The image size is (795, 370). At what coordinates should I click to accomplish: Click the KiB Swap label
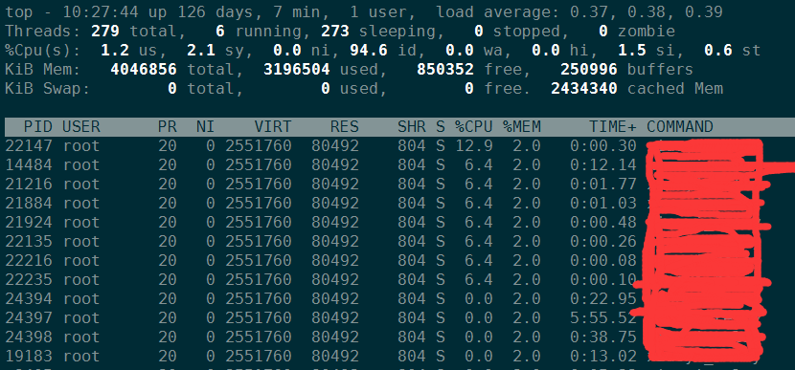[48, 89]
